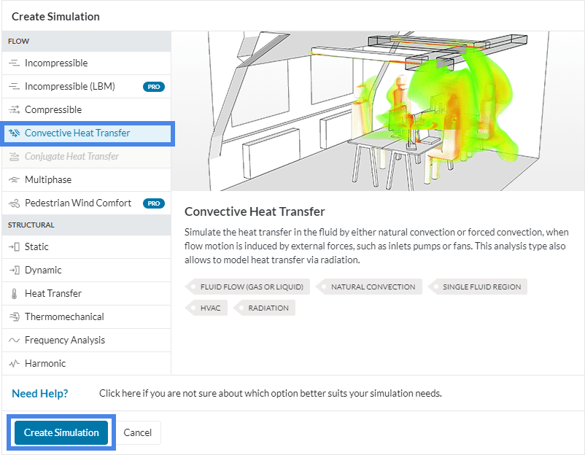The image size is (585, 455).
Task: Select the Incompressible flow analysis icon
Action: point(12,63)
